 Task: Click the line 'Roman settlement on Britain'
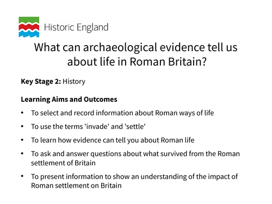[x=76, y=186]
